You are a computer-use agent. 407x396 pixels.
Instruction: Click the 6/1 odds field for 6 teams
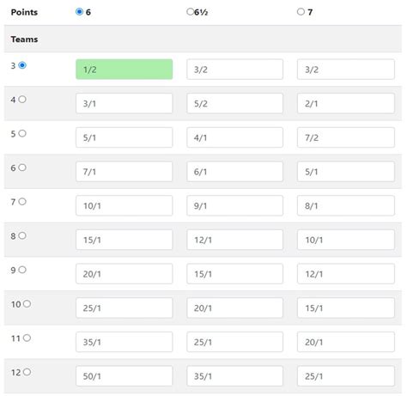[235, 172]
